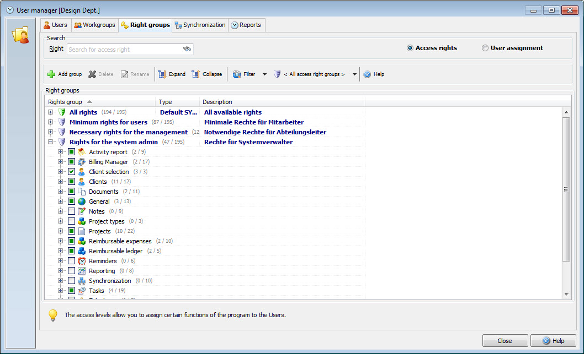Click the vertical scrollbar thumb in list

point(566,189)
